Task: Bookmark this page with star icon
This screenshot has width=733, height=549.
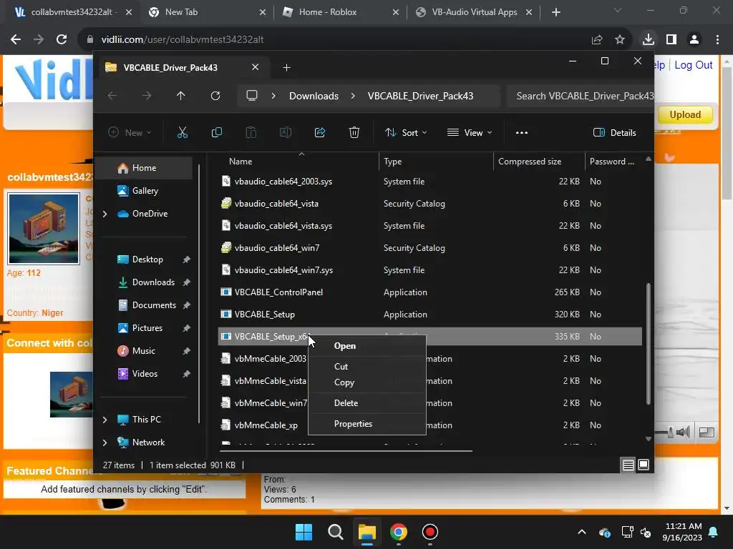Action: point(620,39)
